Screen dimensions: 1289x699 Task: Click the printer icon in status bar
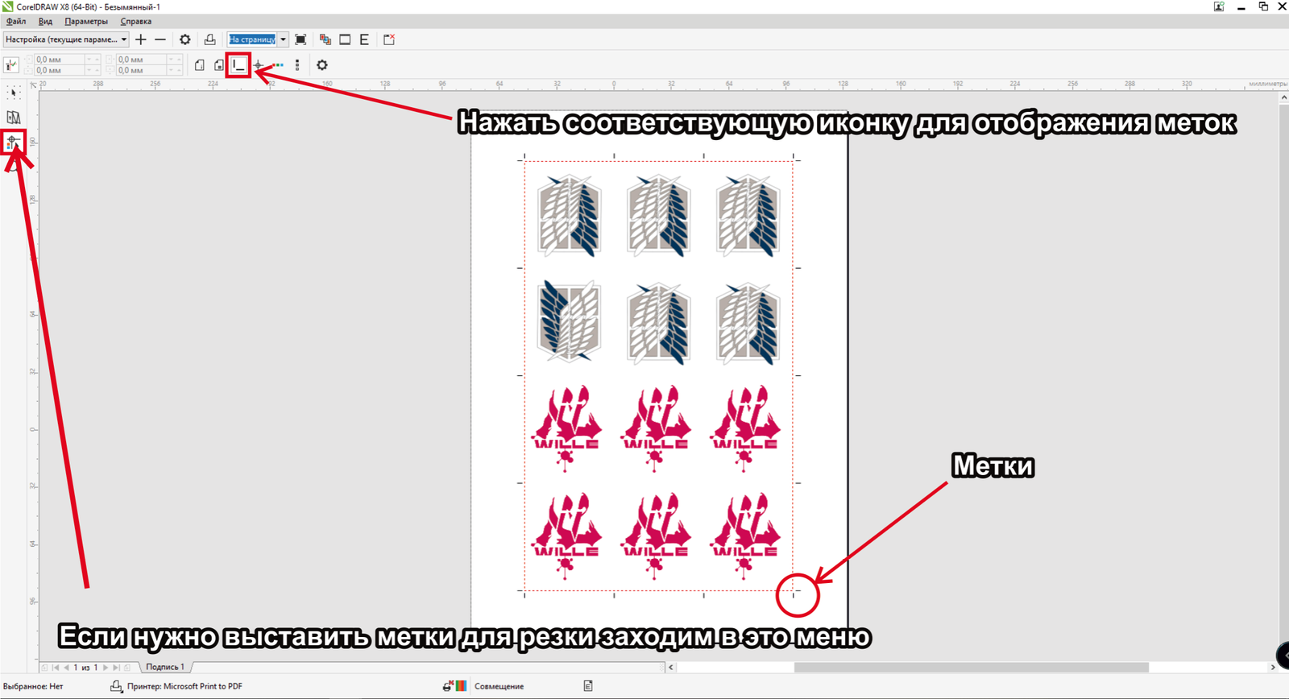pos(116,686)
